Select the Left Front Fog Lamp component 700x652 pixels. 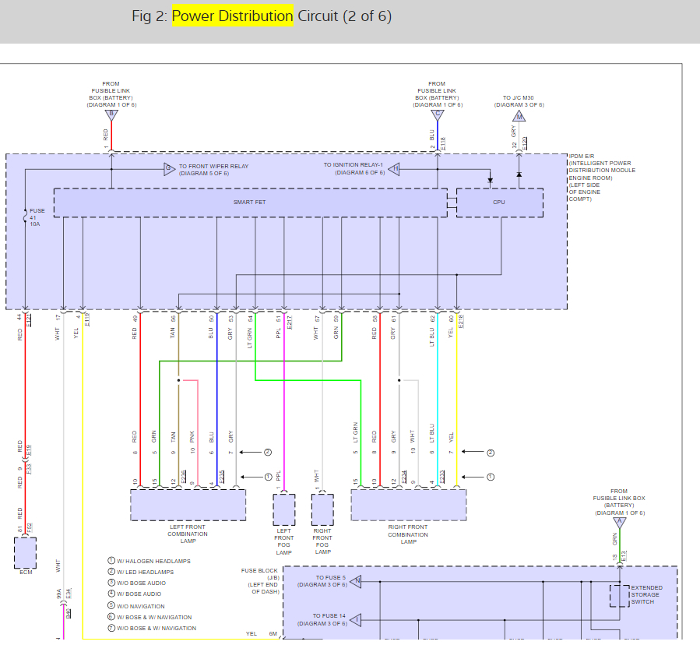284,509
